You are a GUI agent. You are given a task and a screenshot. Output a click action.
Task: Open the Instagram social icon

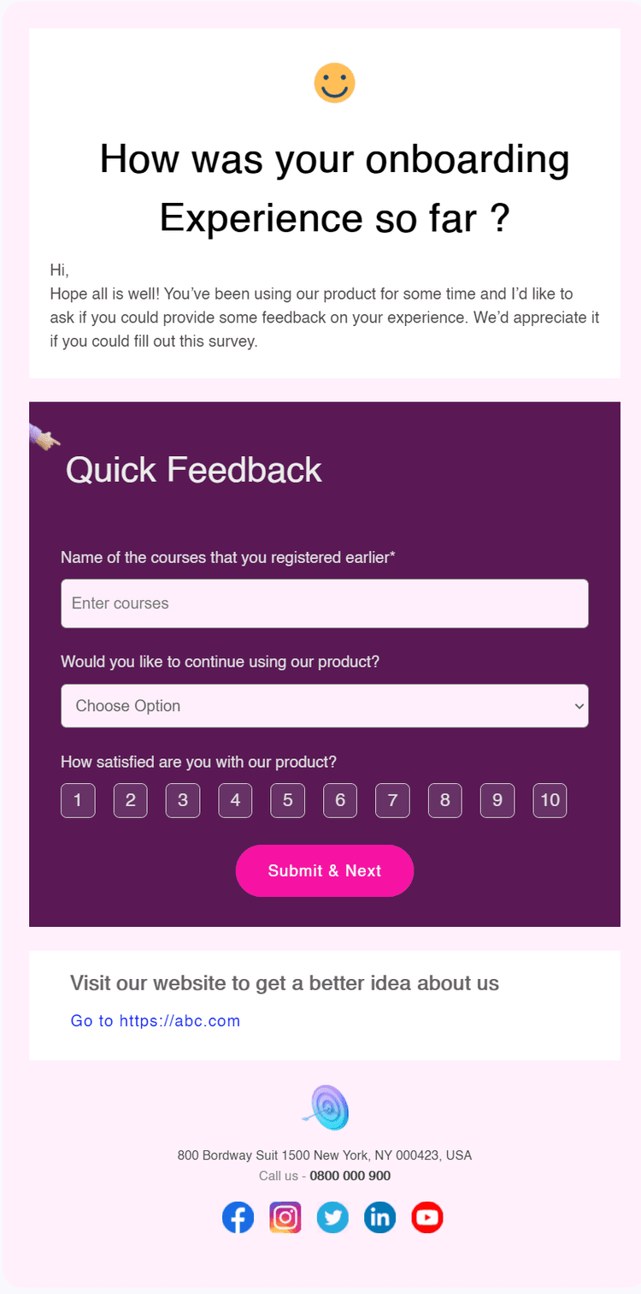(x=285, y=1217)
